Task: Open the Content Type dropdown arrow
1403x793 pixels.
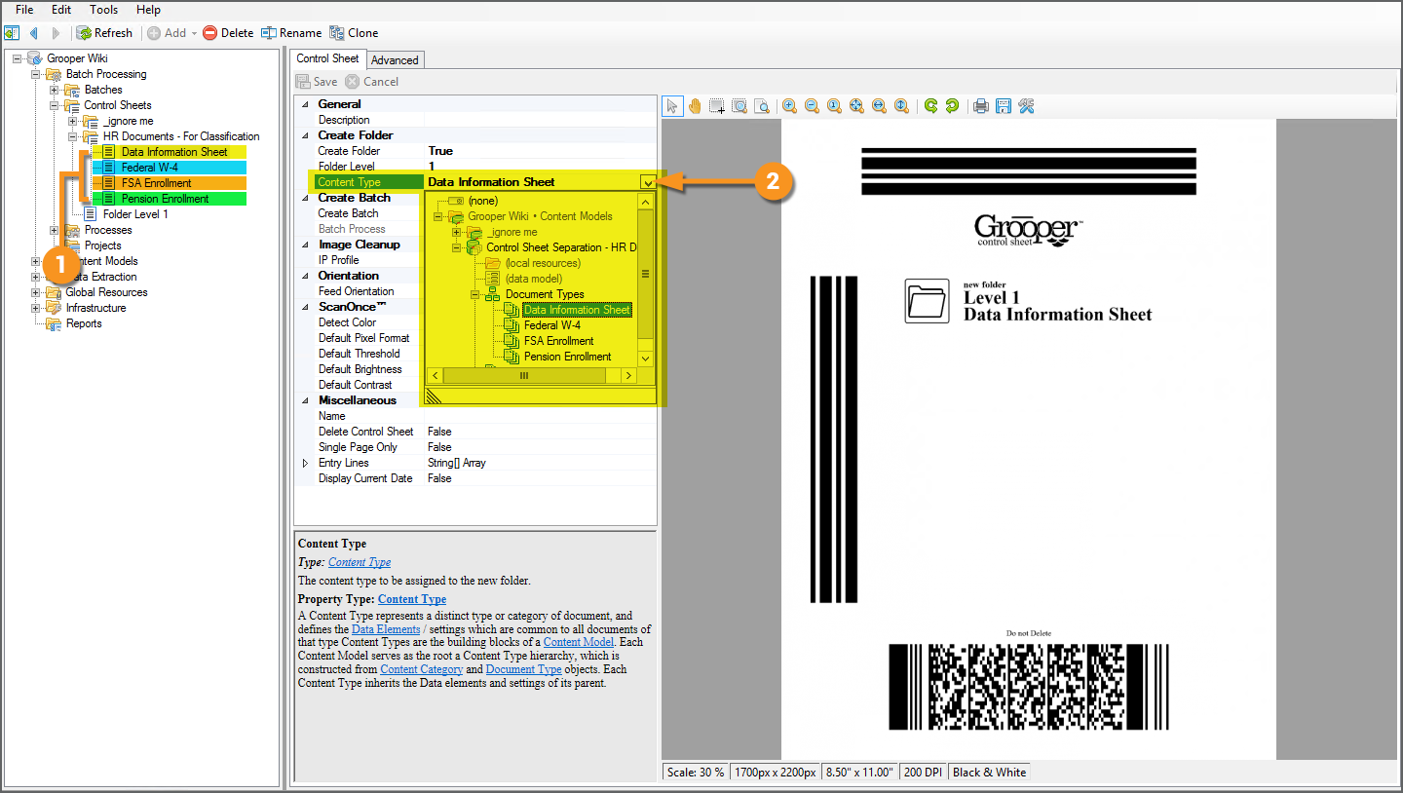Action: [x=648, y=182]
